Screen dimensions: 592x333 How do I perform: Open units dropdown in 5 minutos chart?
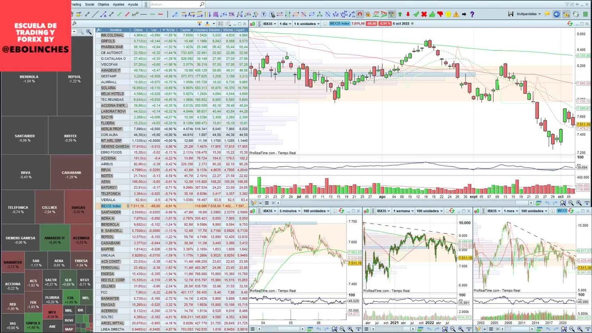(x=316, y=211)
